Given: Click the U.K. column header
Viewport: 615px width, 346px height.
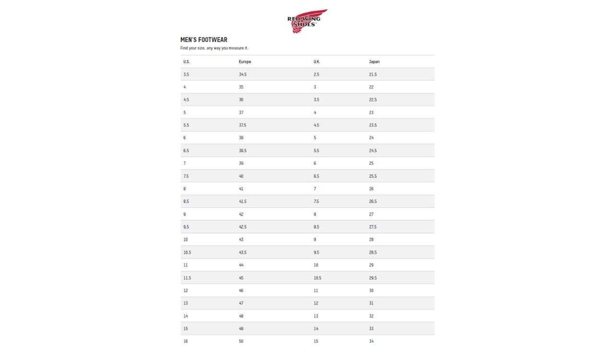Looking at the screenshot, I should (x=317, y=62).
